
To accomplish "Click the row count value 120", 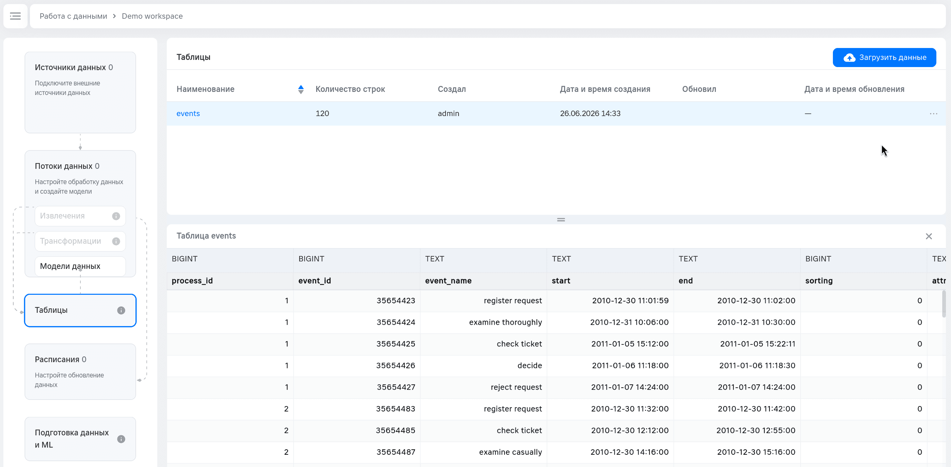I will click(322, 113).
